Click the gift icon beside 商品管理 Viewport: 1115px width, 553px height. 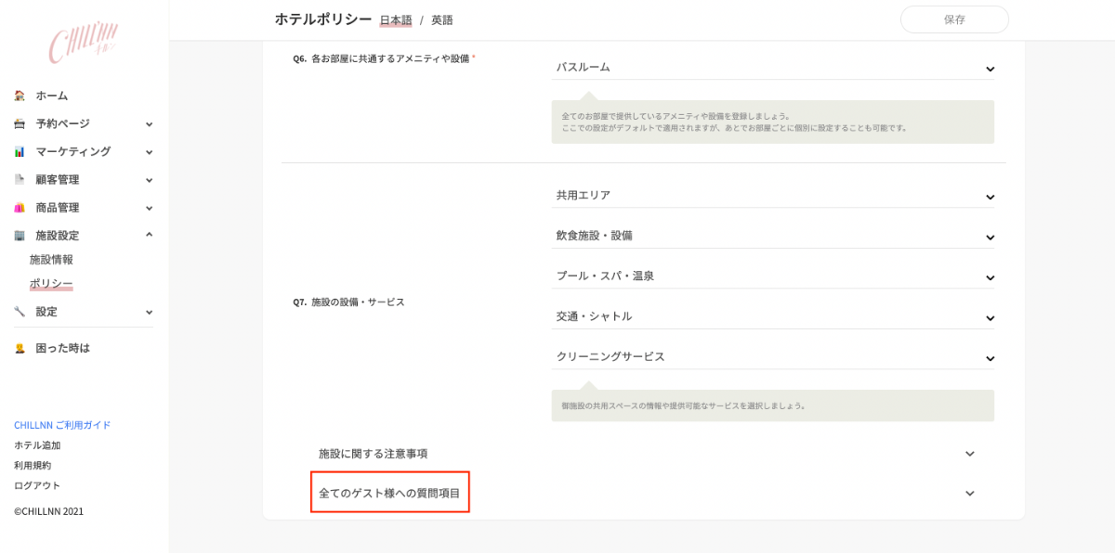pyautogui.click(x=20, y=208)
